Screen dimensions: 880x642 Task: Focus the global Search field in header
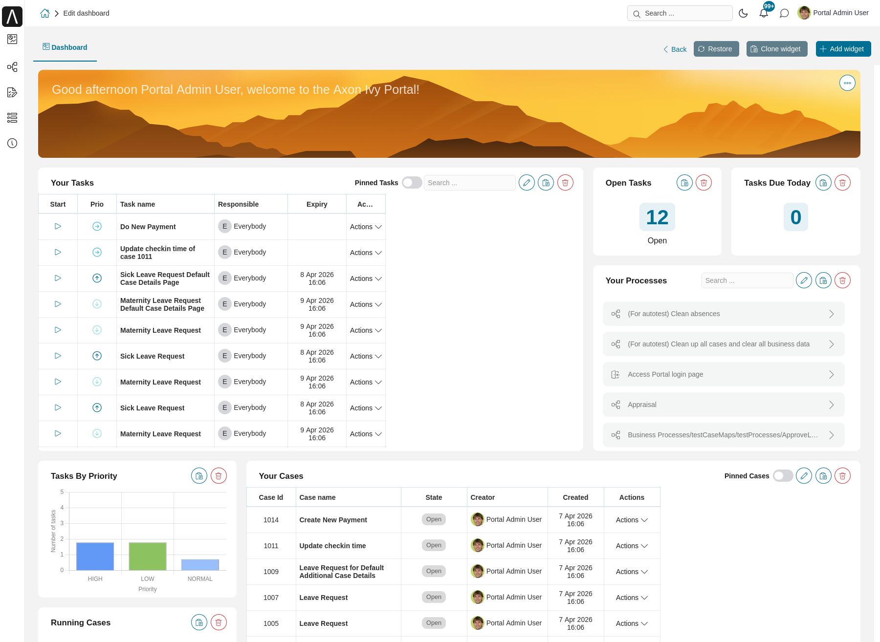(x=680, y=13)
